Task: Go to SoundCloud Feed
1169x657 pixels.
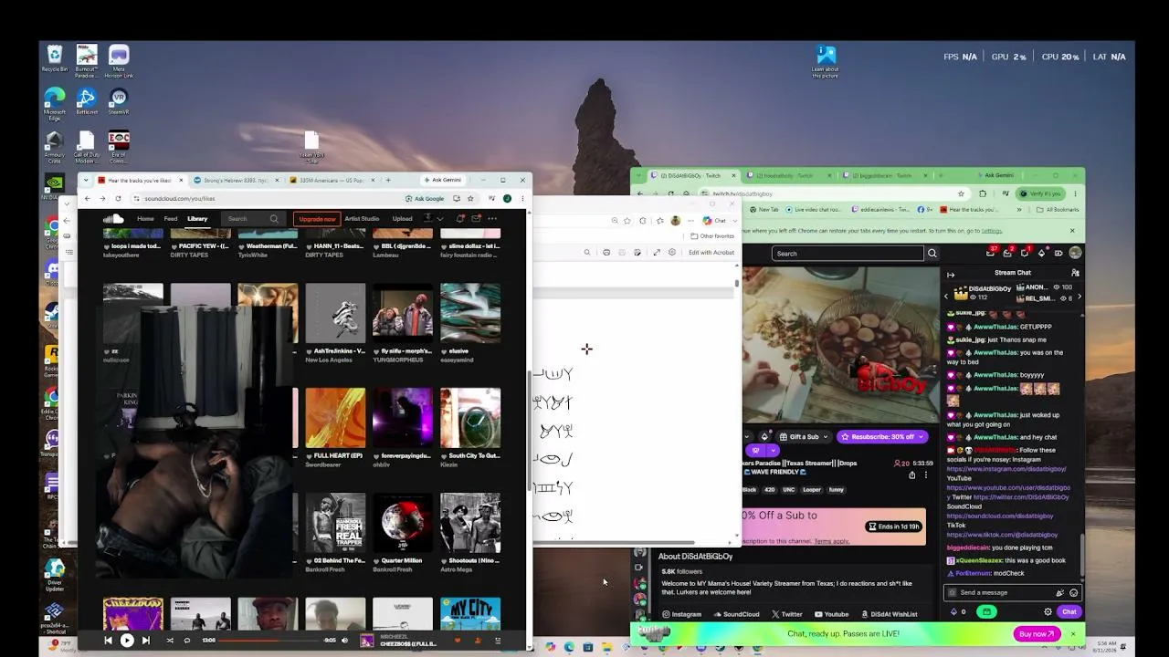Action: pos(171,219)
